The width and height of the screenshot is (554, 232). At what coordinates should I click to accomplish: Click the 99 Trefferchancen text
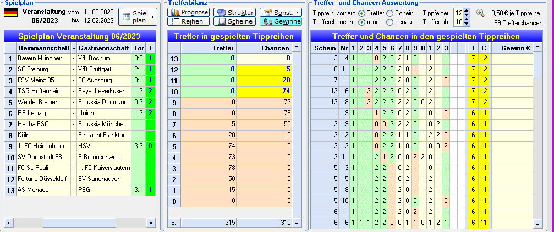click(518, 23)
